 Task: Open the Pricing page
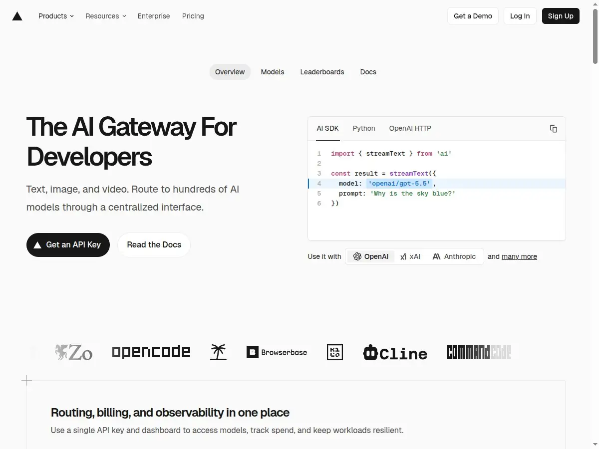193,16
